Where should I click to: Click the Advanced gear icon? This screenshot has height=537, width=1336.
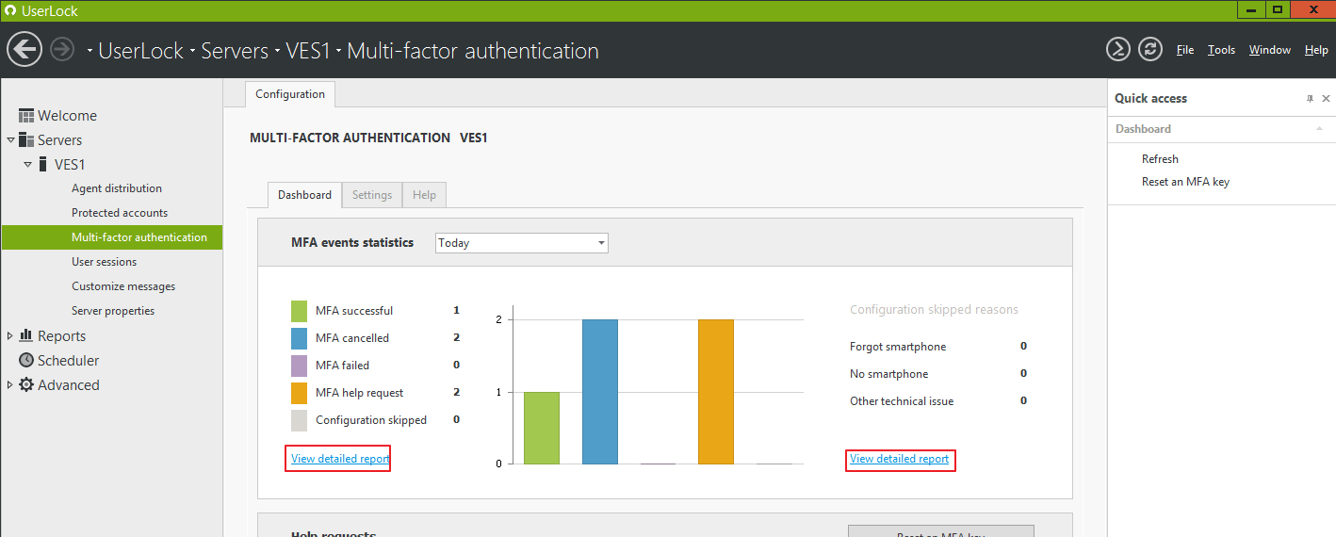pyautogui.click(x=26, y=384)
